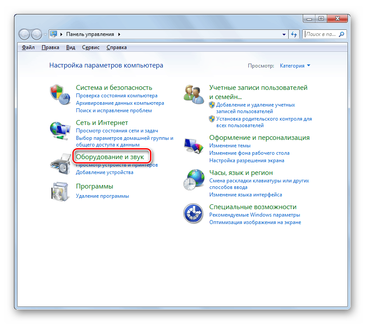Click the Programs disc box icon
Viewport: 365px width, 324px height.
(60, 192)
